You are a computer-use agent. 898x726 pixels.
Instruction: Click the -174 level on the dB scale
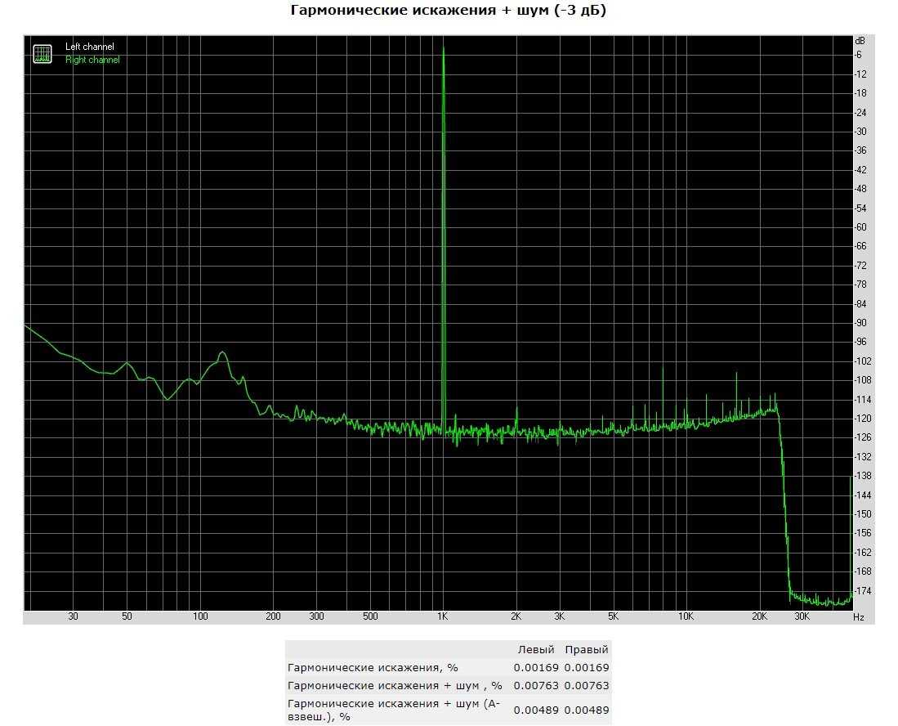[862, 590]
